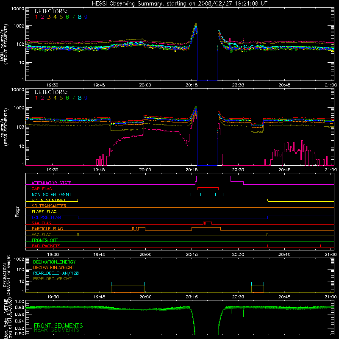Select the REAR_DEC_WEIGHT legend entry
339x339 pixels.
click(52, 279)
